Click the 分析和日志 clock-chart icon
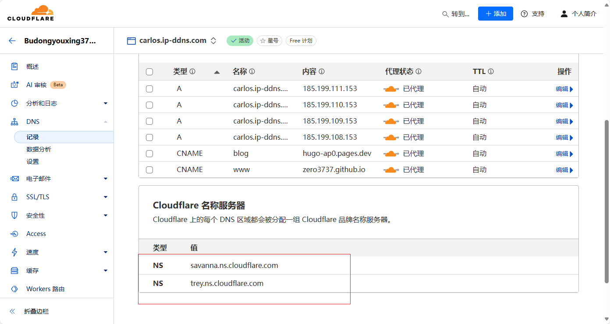The width and height of the screenshot is (610, 324). (14, 103)
